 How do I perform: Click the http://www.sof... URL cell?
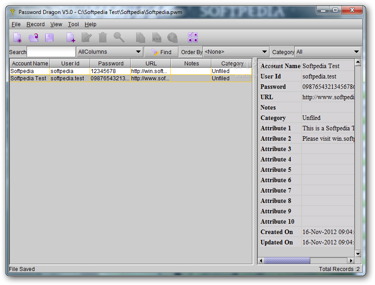pos(151,78)
